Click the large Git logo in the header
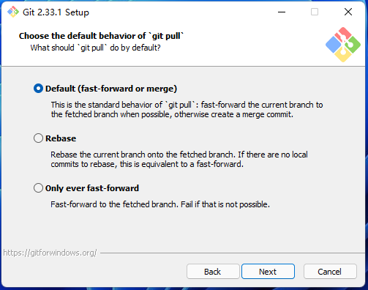The image size is (368, 290). [x=343, y=45]
